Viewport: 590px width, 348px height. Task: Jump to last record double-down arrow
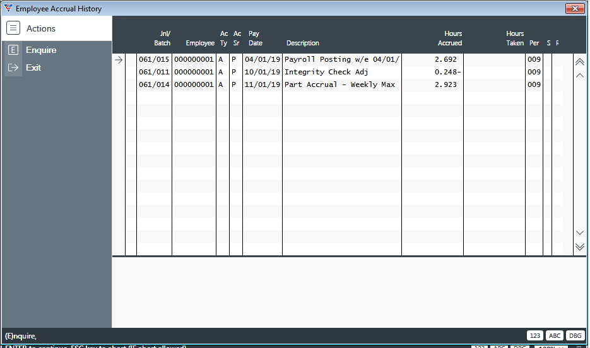pos(580,246)
